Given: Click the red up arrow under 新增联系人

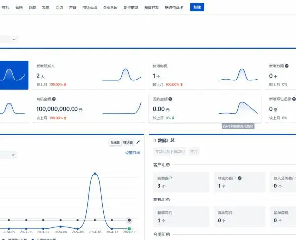Looking at the screenshot, I should click(65, 84).
